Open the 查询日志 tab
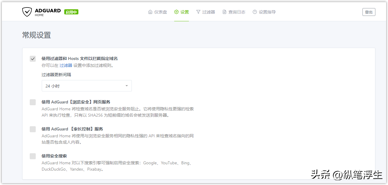This screenshot has width=388, height=185. tap(234, 12)
